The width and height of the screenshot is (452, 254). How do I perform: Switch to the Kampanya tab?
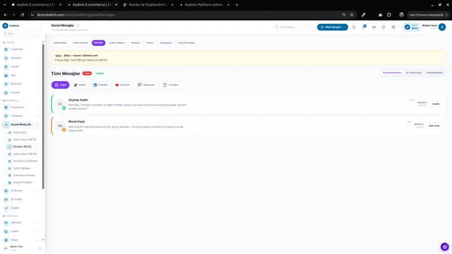pyautogui.click(x=166, y=43)
